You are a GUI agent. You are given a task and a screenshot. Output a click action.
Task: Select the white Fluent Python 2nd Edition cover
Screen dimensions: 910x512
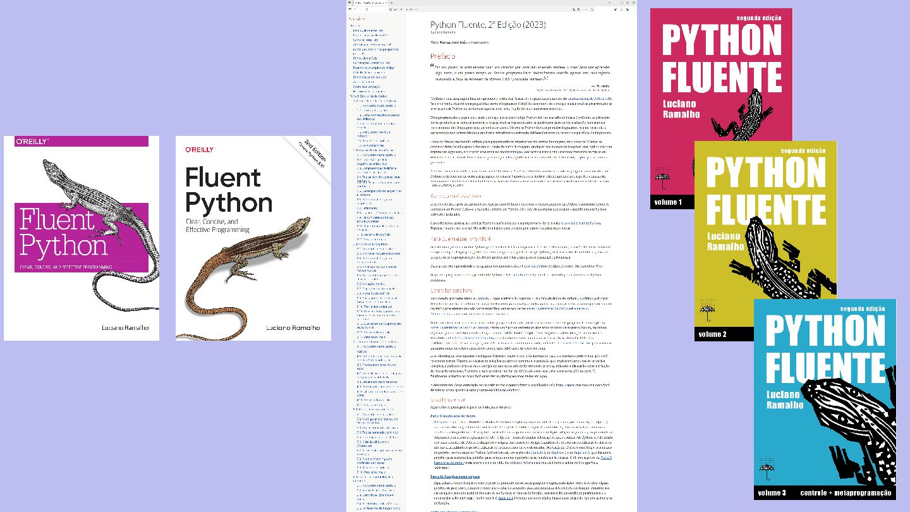(253, 238)
